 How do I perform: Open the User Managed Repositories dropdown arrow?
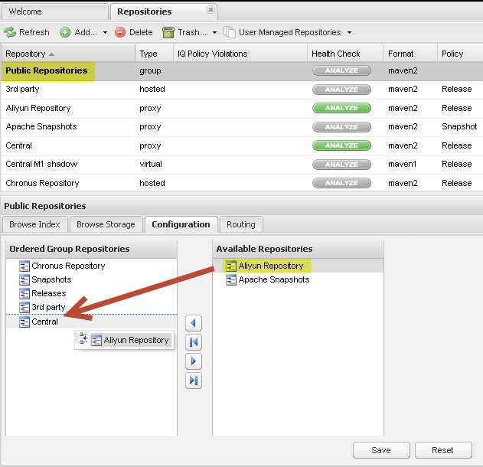point(349,32)
